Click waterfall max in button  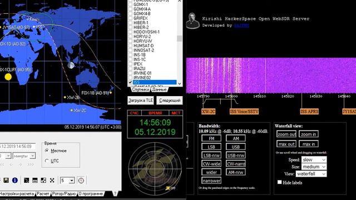(309, 144)
